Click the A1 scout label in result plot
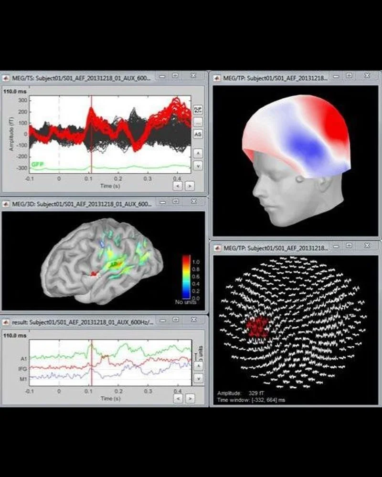The height and width of the screenshot is (477, 382). pyautogui.click(x=23, y=358)
